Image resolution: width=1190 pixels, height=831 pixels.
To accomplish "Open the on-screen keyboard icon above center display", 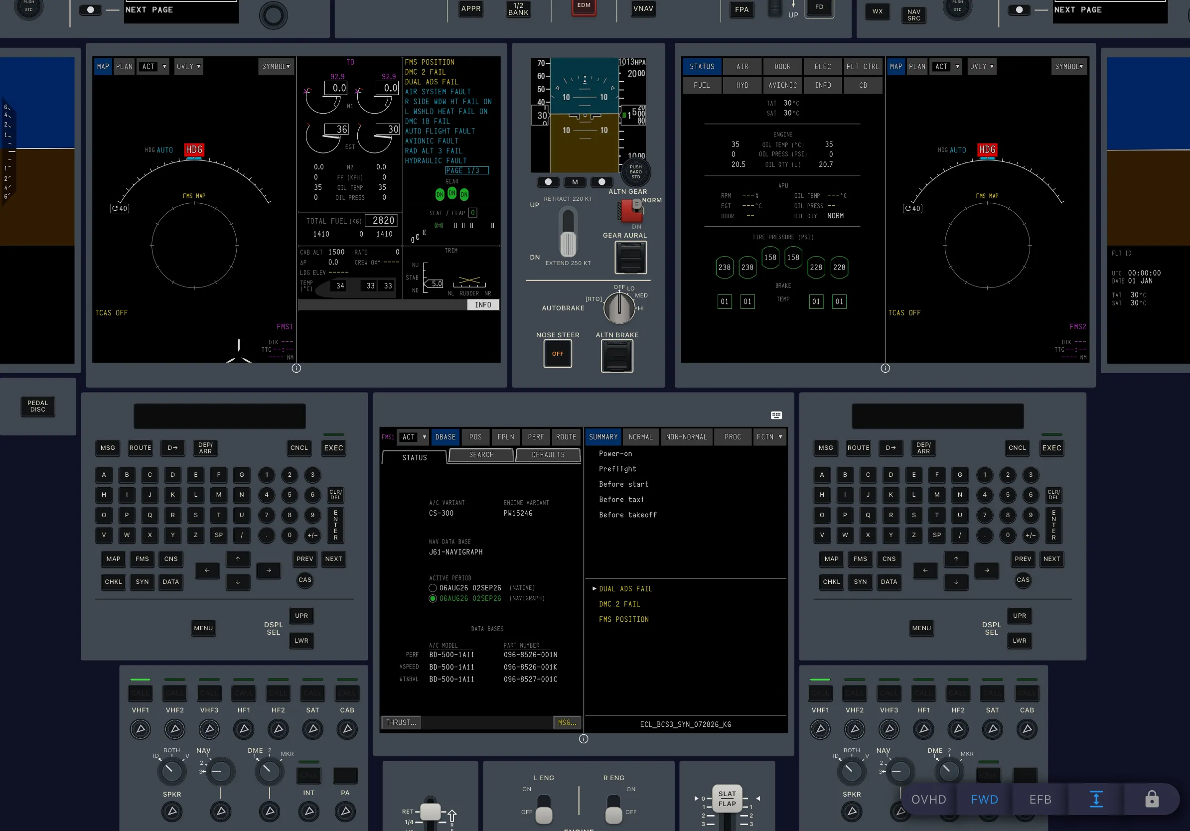I will [776, 415].
